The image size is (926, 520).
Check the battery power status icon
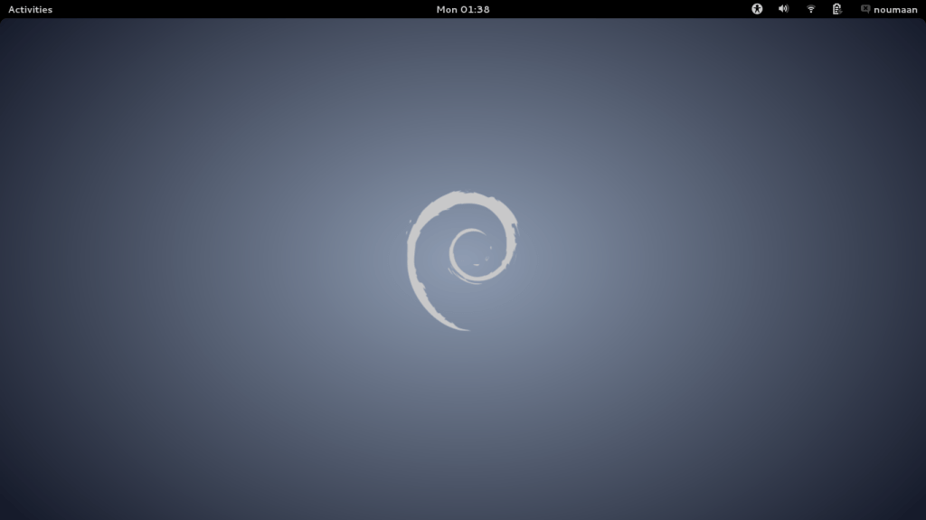tap(837, 9)
